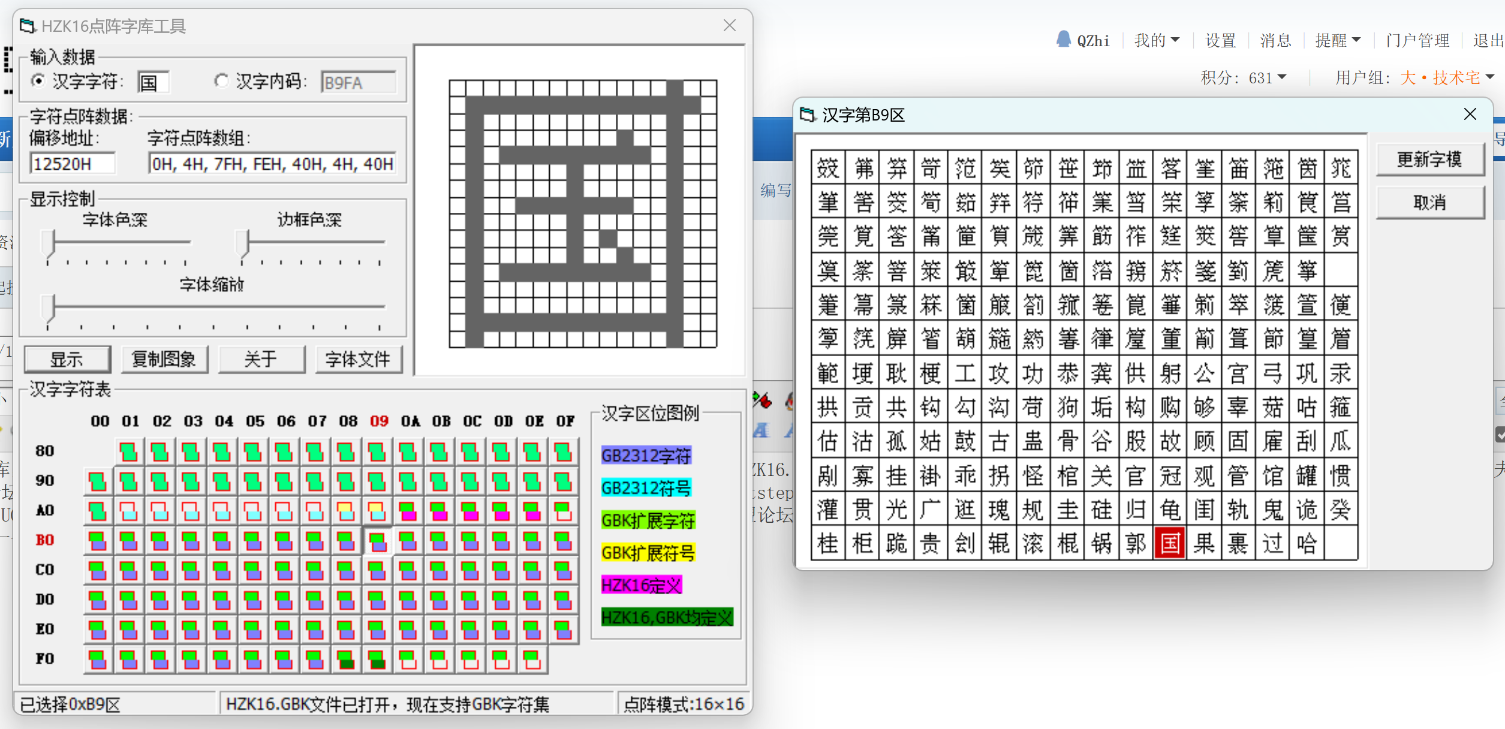
Task: Select zone icon at row B0 column 09
Action: 377,541
